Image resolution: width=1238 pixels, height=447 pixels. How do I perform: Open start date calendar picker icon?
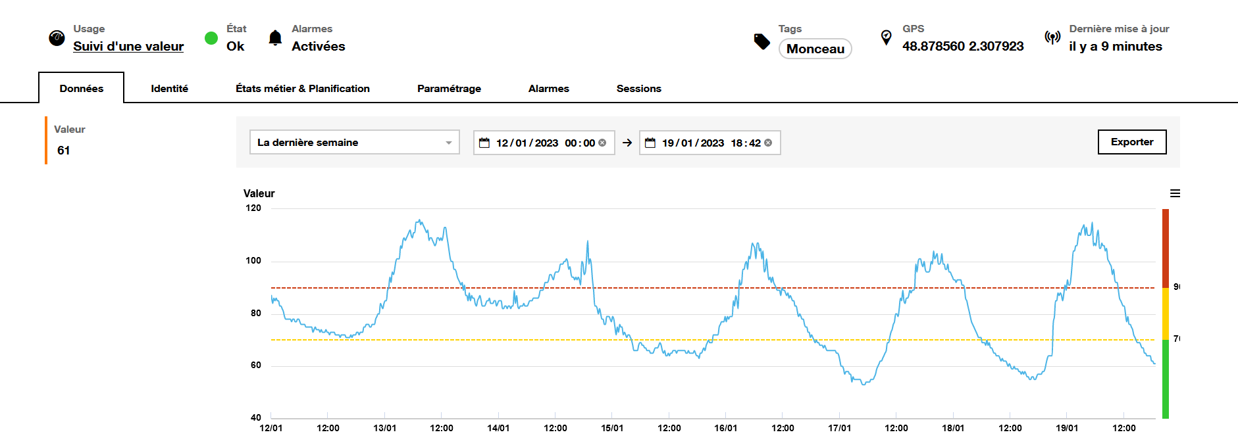click(484, 143)
